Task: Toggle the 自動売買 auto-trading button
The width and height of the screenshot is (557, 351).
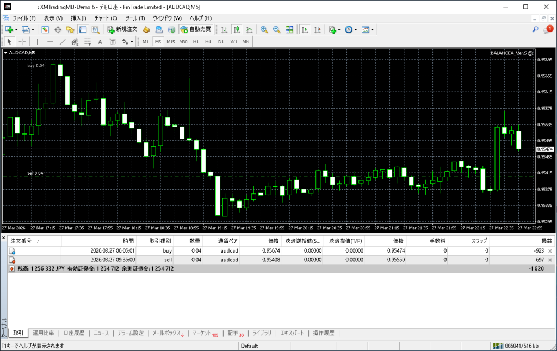Action: (196, 29)
